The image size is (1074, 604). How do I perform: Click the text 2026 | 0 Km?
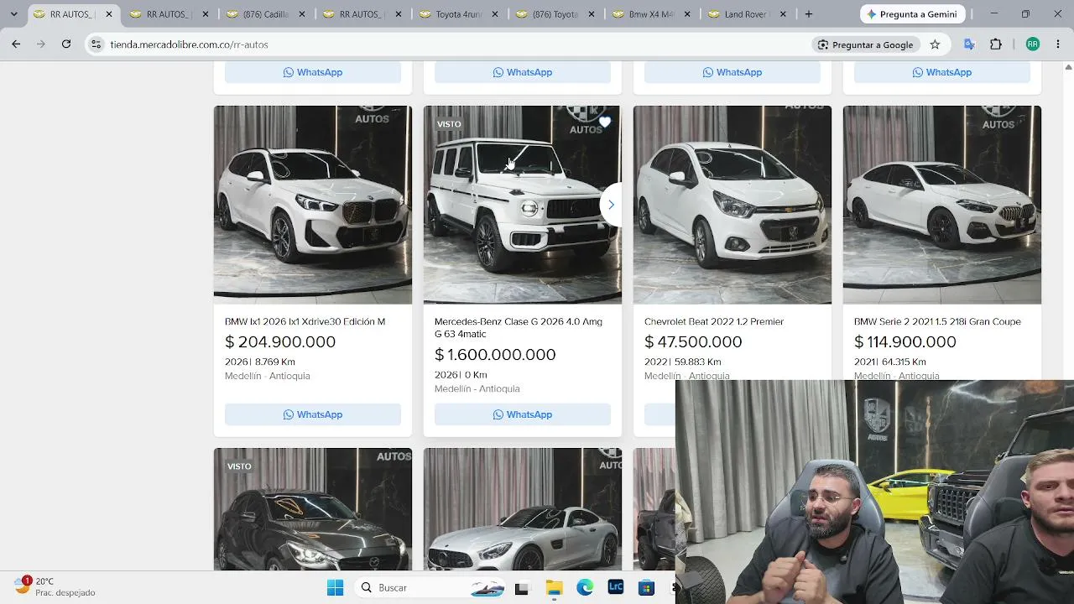pos(461,374)
